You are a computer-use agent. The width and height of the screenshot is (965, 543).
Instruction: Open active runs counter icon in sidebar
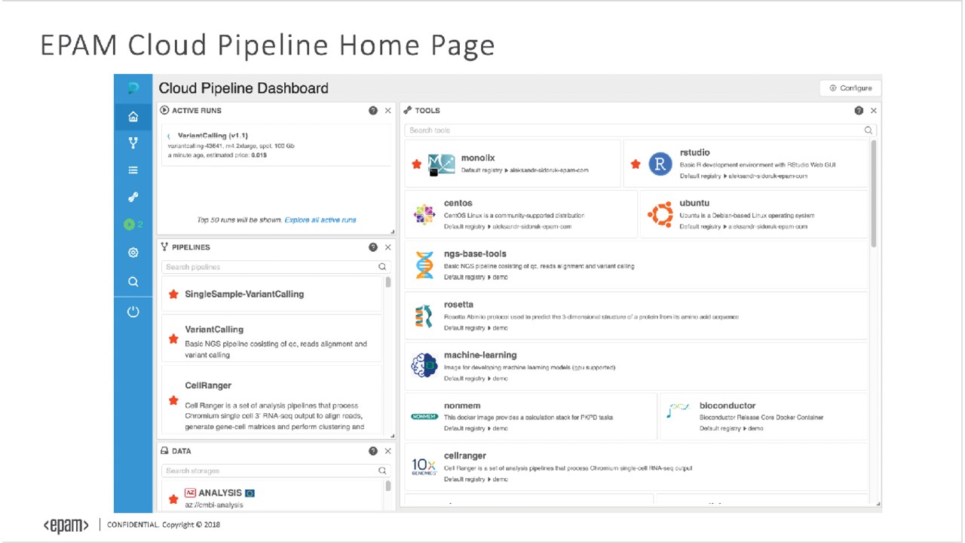(133, 225)
